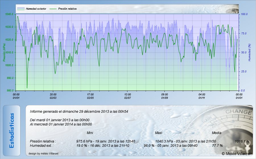
Task: Click the Humedad (%) right axis title
Action: pyautogui.click(x=249, y=53)
